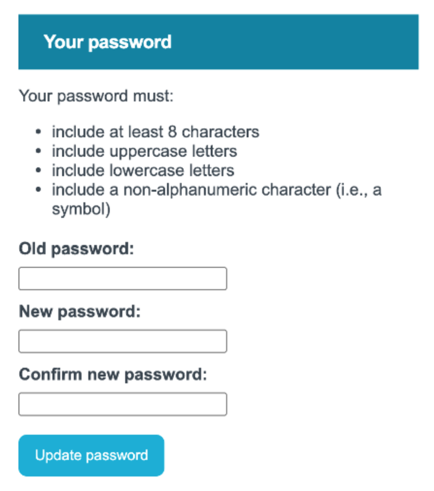The width and height of the screenshot is (434, 491).
Task: Click the empty Old password entry box
Action: (122, 278)
